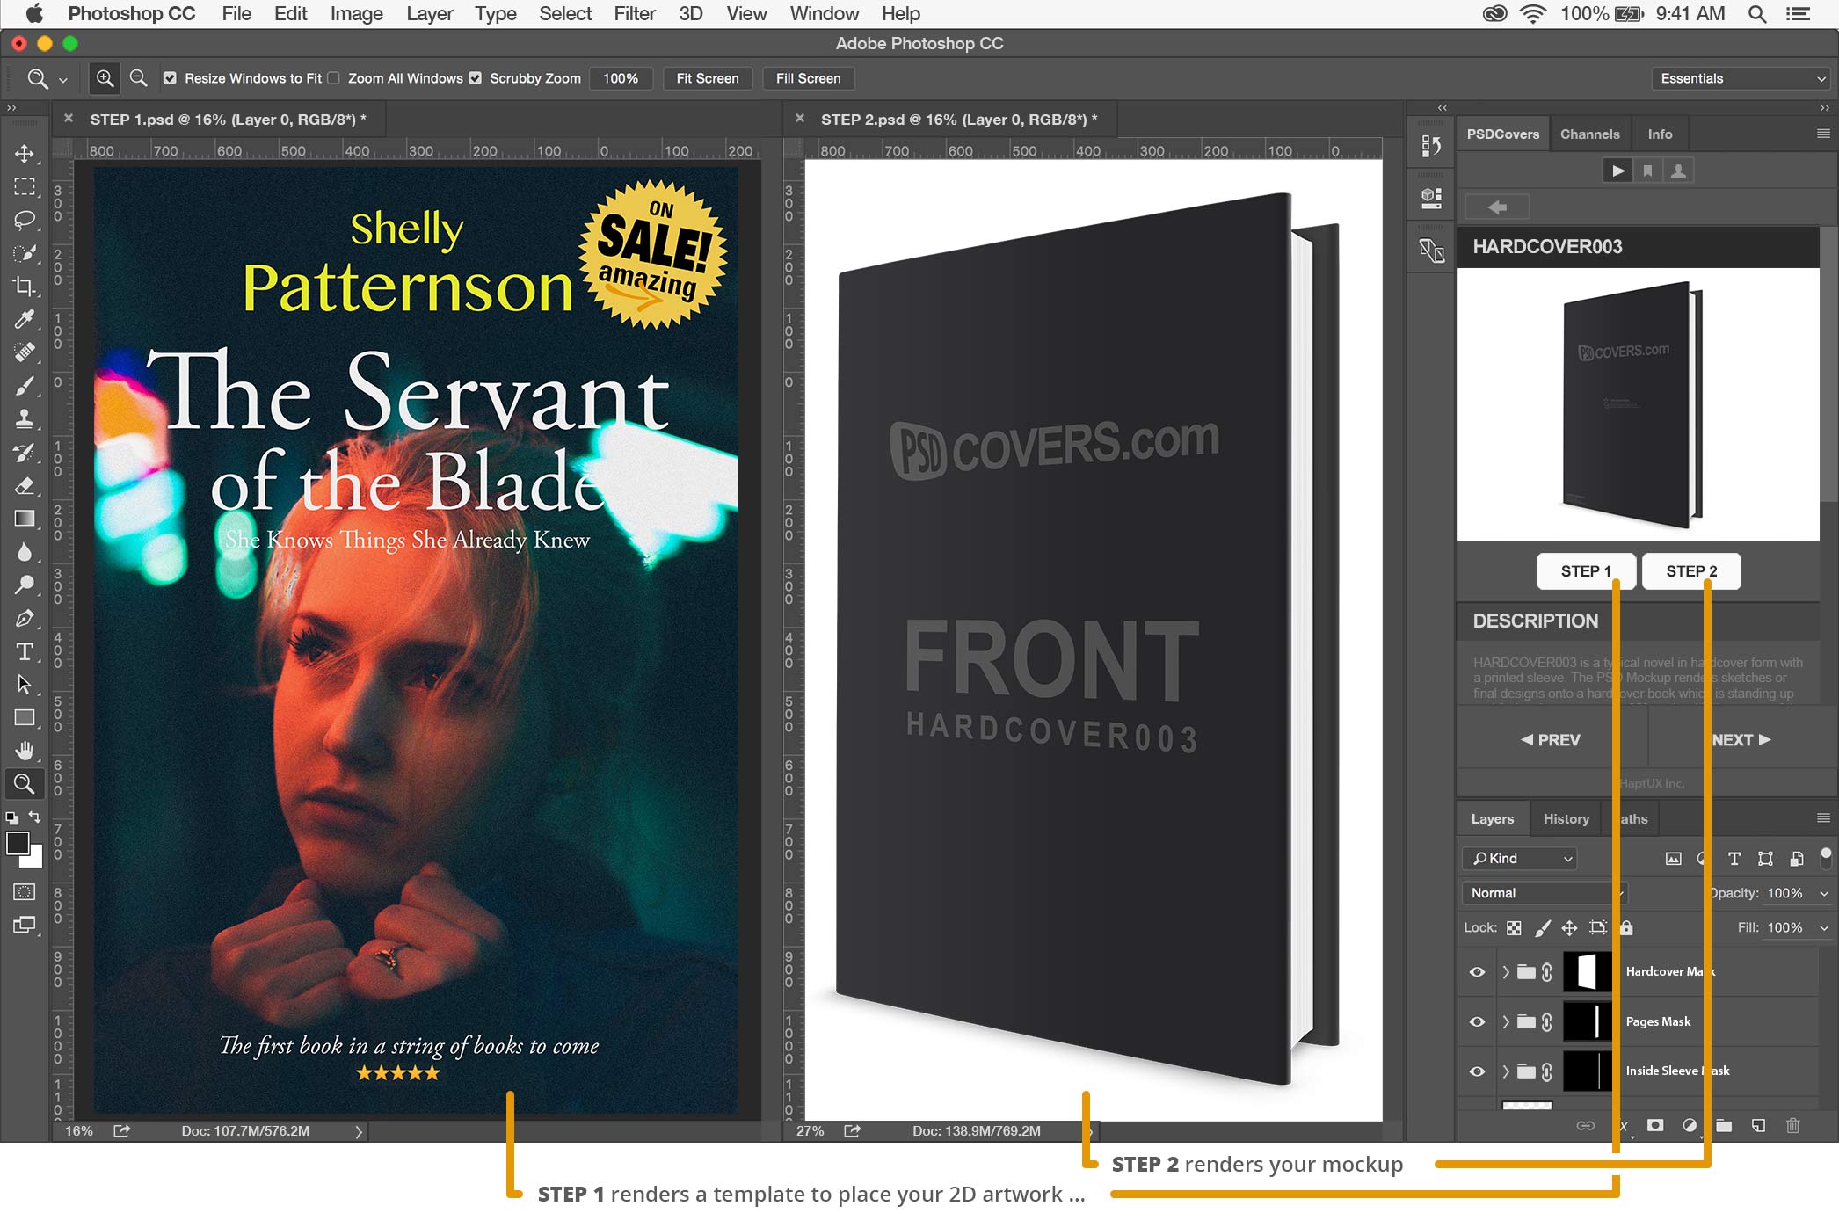Choose Zoom Out mode in options bar
Image resolution: width=1839 pixels, height=1213 pixels.
tap(138, 78)
